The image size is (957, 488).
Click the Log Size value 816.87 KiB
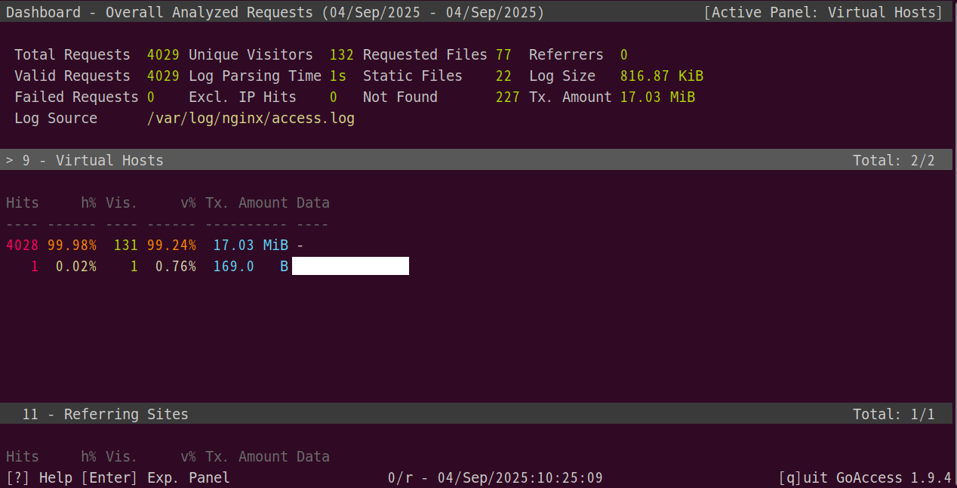click(x=662, y=76)
